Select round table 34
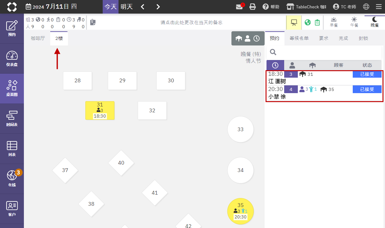This screenshot has height=228, width=385. (240, 170)
